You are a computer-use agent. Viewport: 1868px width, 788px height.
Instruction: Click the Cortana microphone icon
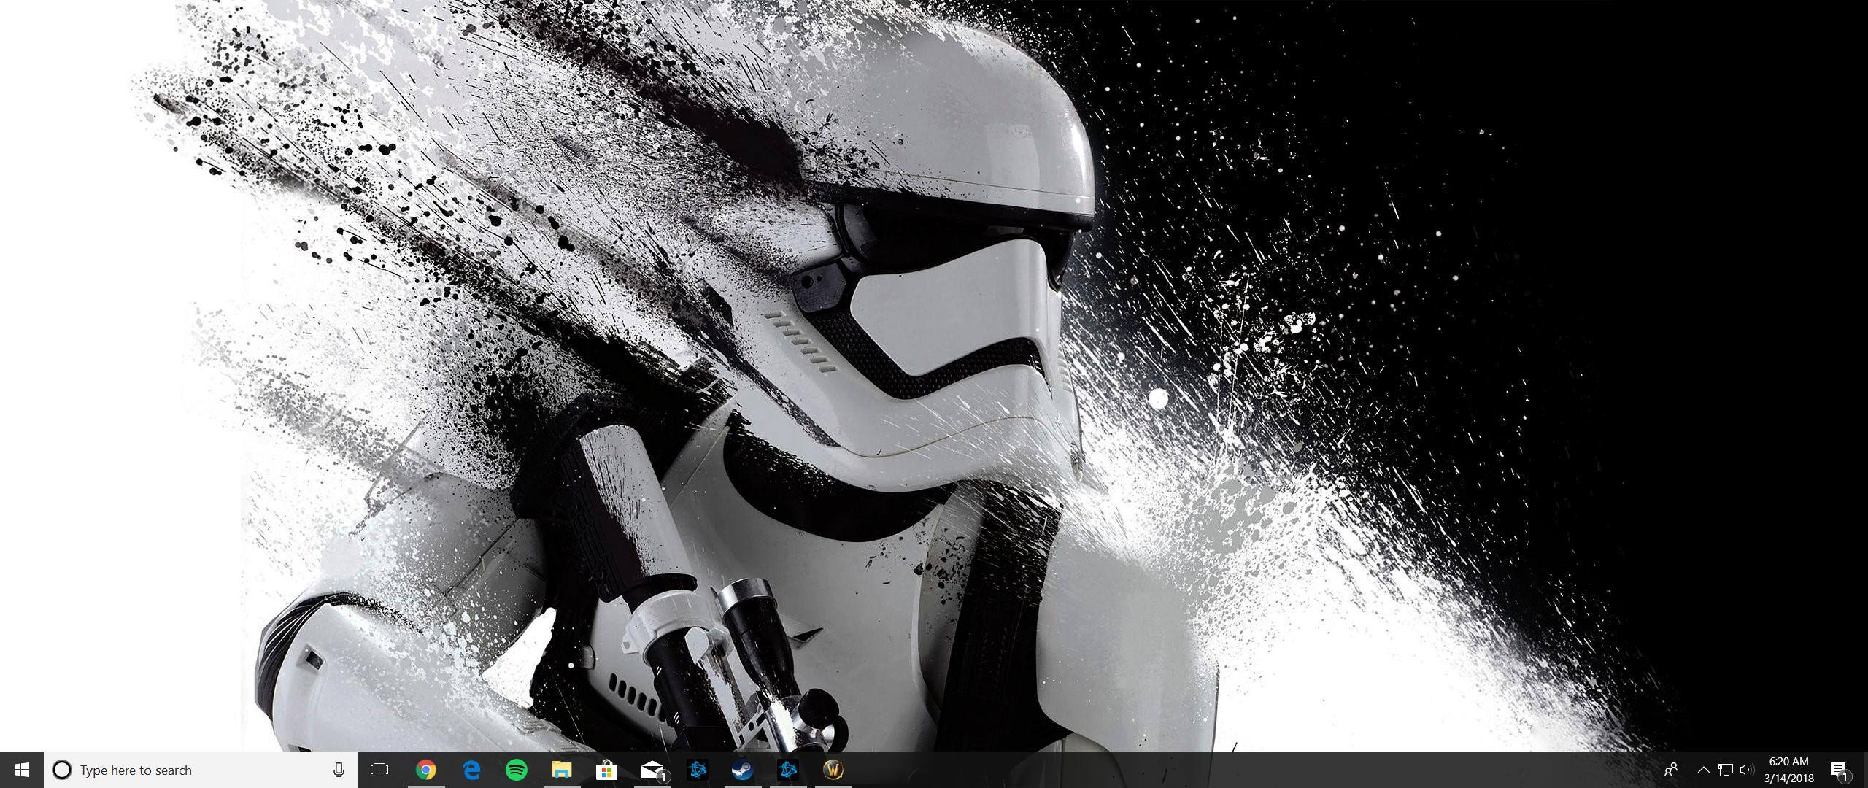point(338,770)
